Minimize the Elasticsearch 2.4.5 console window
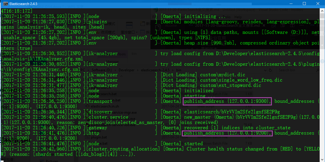Viewport: 325px width, 162px height. pyautogui.click(x=292, y=4)
